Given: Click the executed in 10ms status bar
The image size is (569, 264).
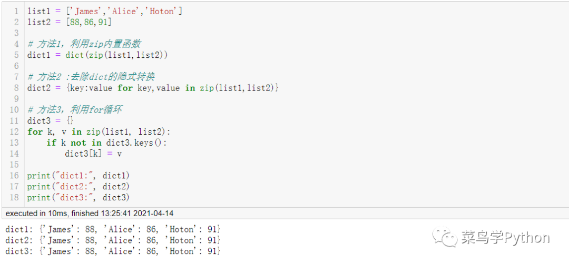Looking at the screenshot, I should click(90, 214).
